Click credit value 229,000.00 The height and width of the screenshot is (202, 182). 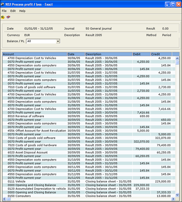[163, 182]
